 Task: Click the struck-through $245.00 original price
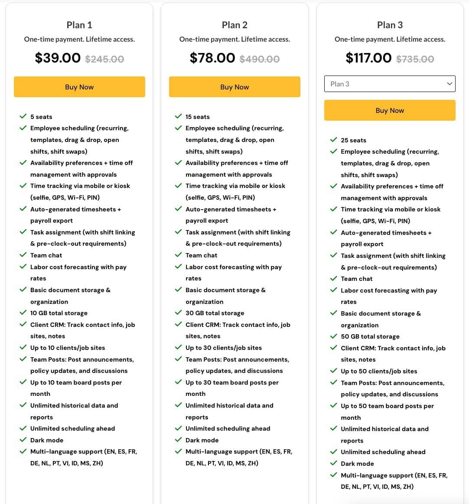click(104, 59)
